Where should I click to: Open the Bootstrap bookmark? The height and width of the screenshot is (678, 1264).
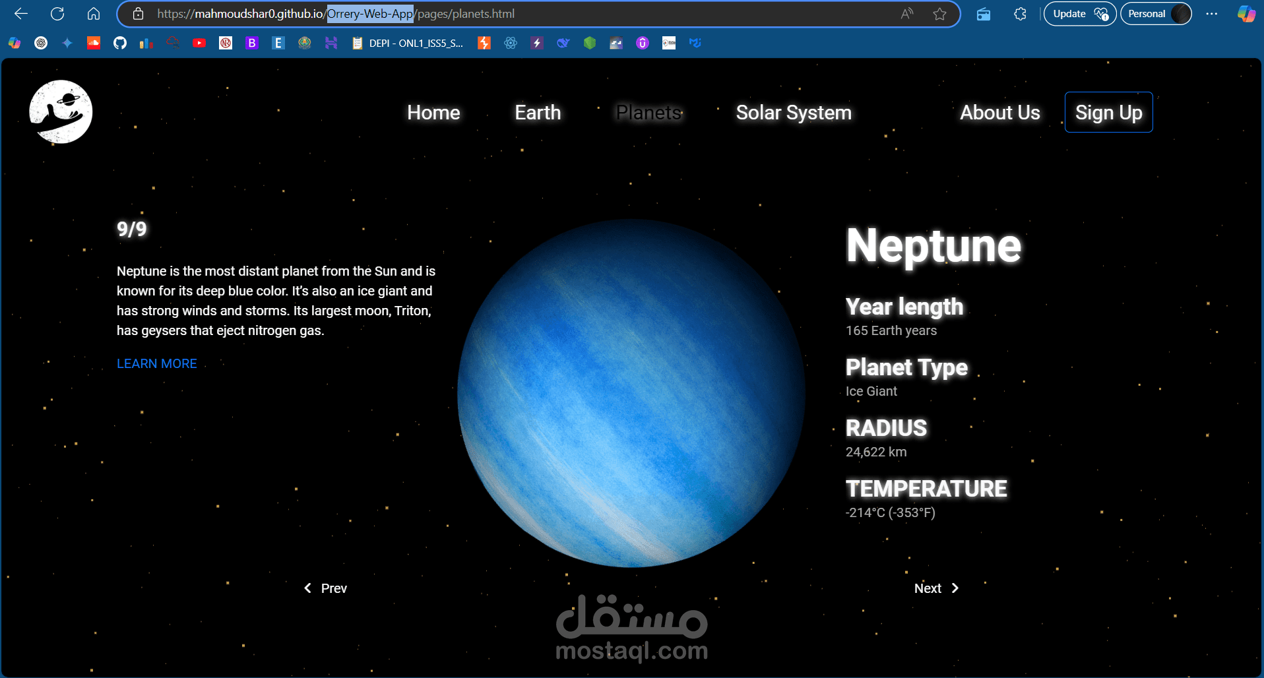[x=251, y=43]
